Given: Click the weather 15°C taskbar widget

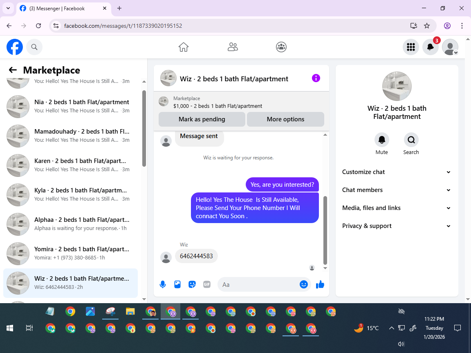Looking at the screenshot, I should (366, 328).
